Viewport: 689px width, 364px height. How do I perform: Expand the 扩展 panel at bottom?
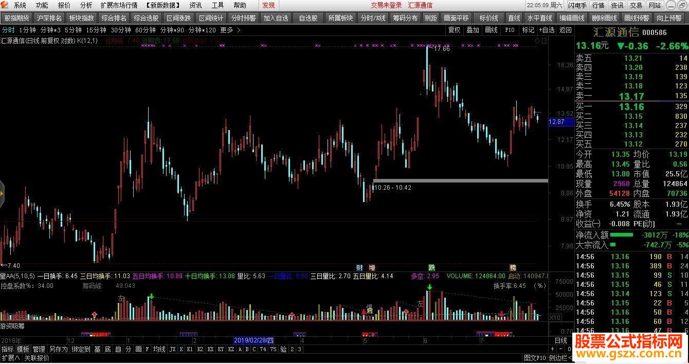[x=10, y=358]
